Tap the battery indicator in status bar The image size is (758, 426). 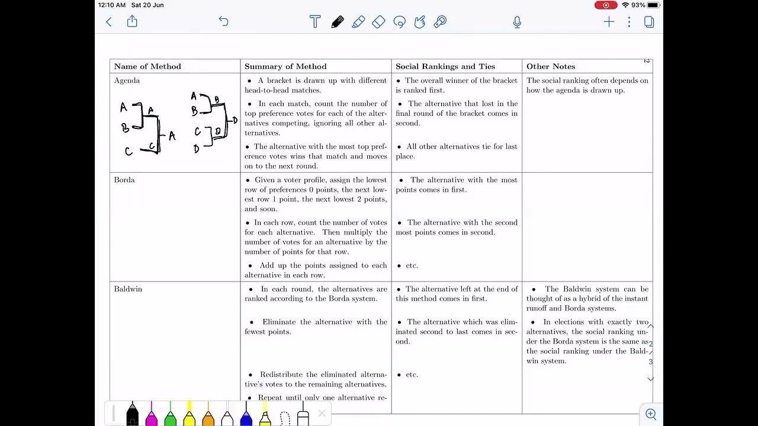click(x=653, y=5)
